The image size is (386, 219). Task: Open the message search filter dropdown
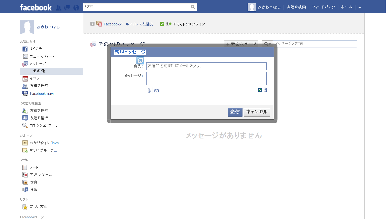[267, 44]
